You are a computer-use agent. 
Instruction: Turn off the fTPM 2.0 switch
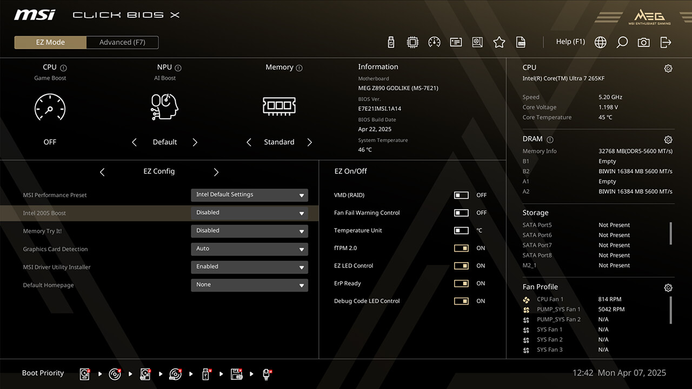pos(461,248)
